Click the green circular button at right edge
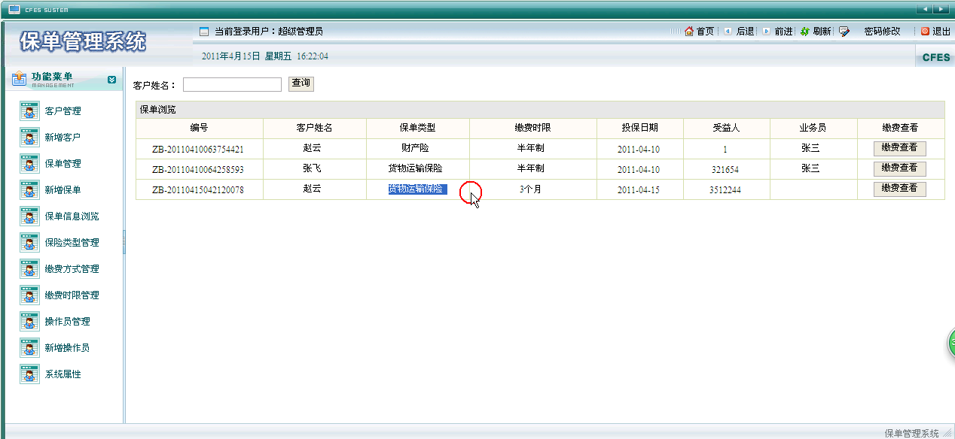Screen dimensions: 955x439 (950, 343)
